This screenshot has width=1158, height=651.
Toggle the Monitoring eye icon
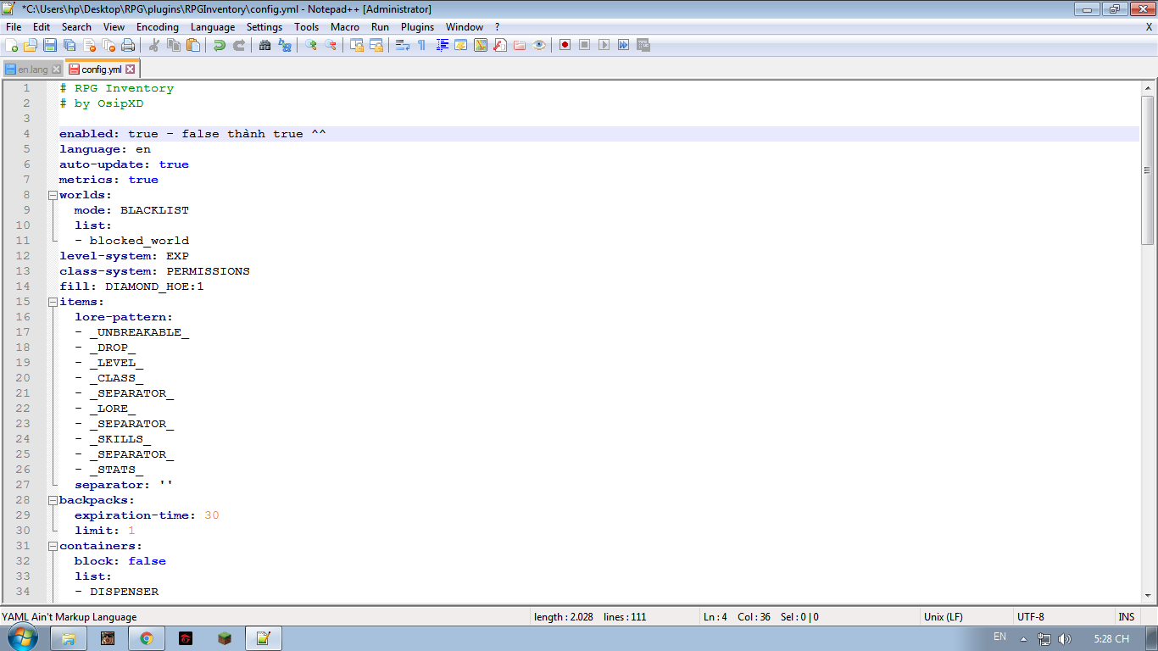539,45
